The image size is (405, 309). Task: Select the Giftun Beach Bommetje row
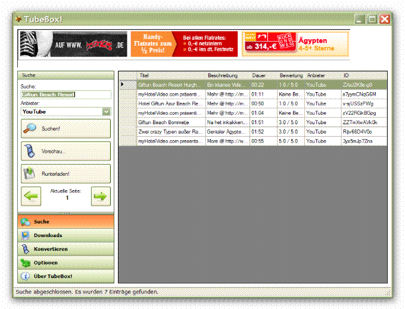pos(170,122)
